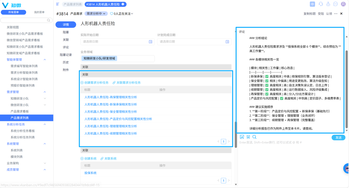349x188 pixels.
Task: Click 关联需求分析任务 link
Action: coord(127,83)
